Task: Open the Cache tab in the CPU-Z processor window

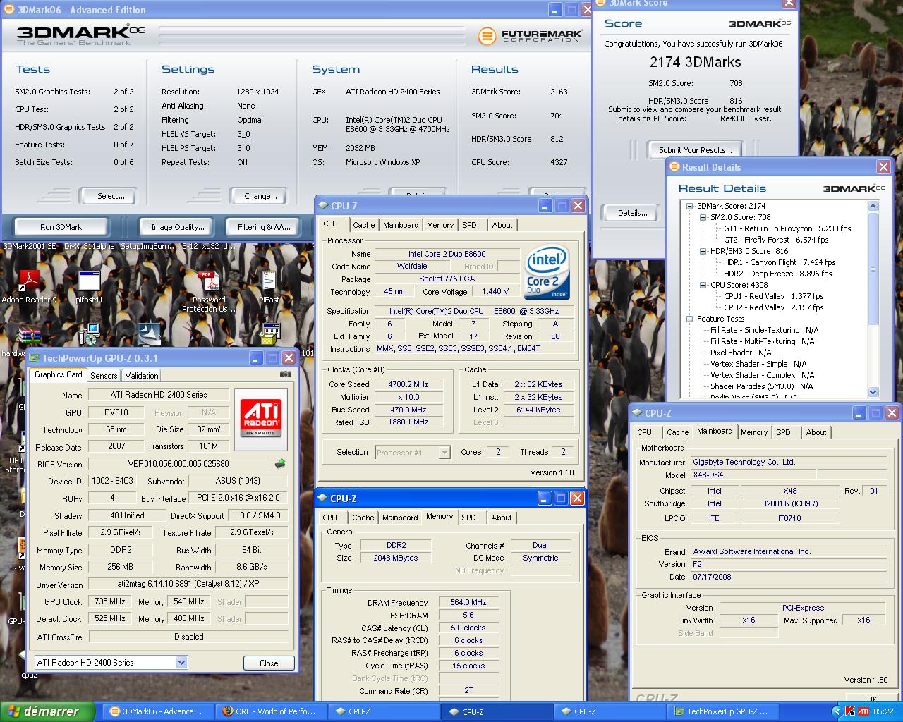Action: pos(364,225)
